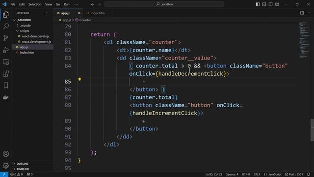Open the Selection menu
This screenshot has width=314, height=177.
35,4
